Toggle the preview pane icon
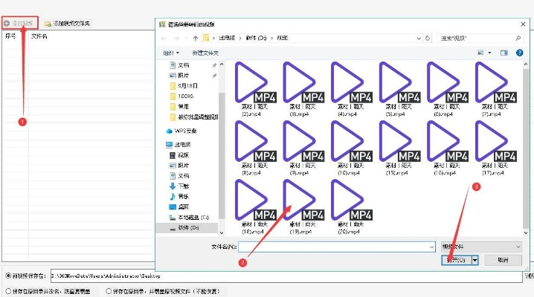534x297 pixels. click(x=504, y=53)
